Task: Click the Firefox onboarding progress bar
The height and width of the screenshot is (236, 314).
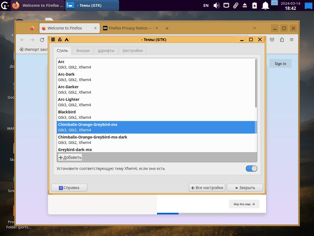Action: 212,214
